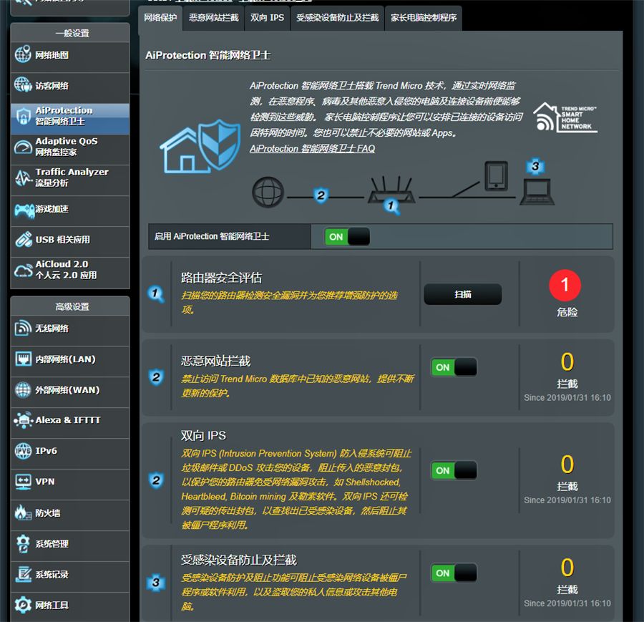This screenshot has width=644, height=622.
Task: Open Traffic Analyzer 流量分析 menu item
Action: [70, 180]
